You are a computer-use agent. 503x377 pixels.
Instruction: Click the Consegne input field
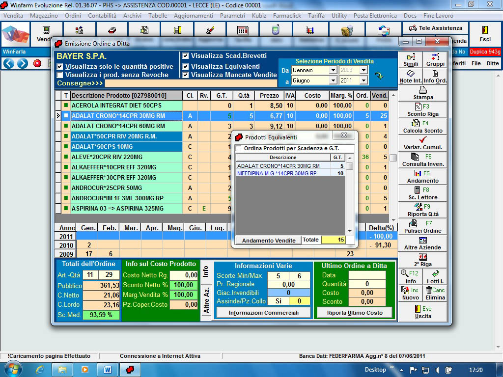192,83
